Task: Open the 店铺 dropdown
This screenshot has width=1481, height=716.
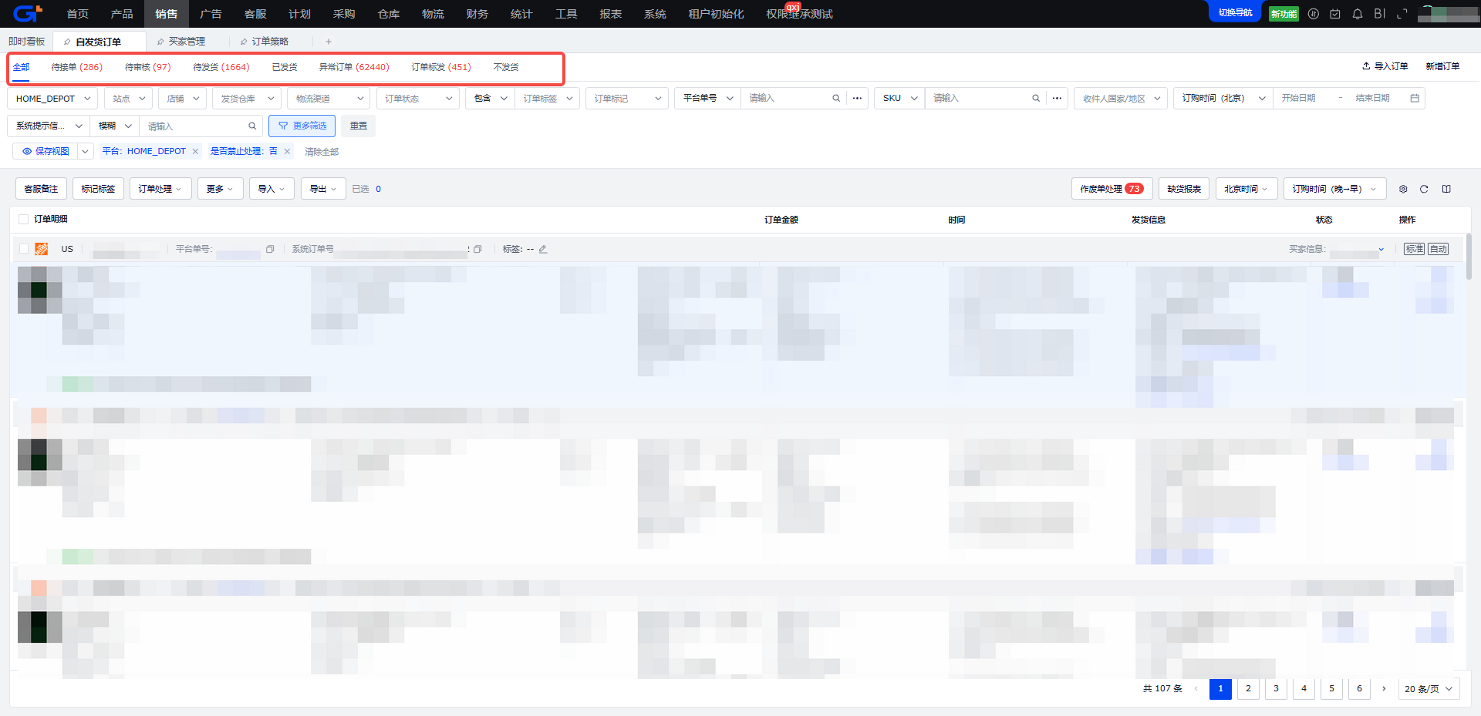Action: click(x=183, y=99)
